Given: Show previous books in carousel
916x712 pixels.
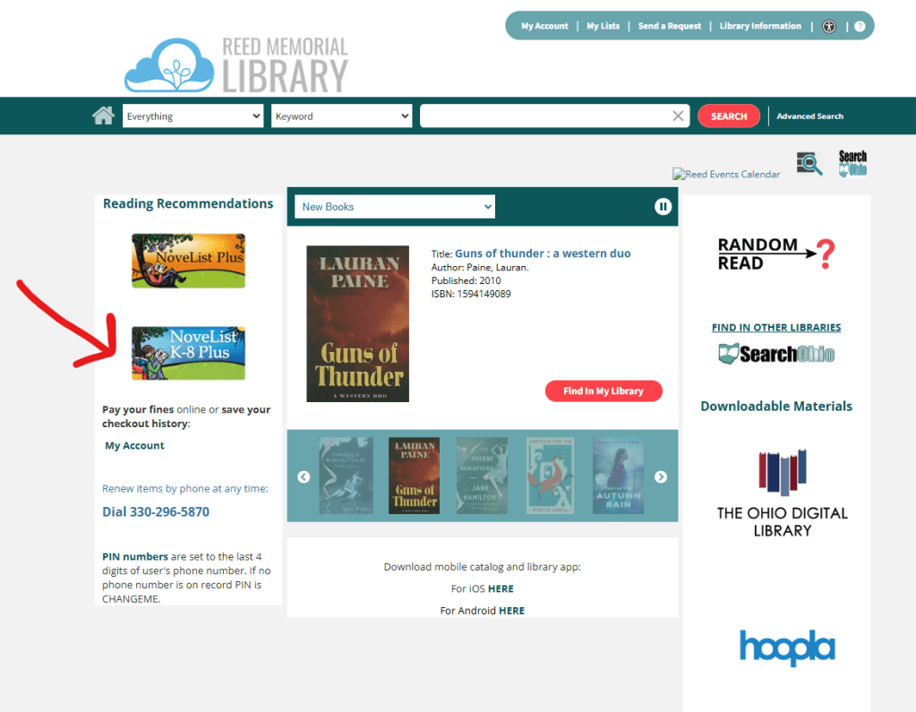Looking at the screenshot, I should coord(304,476).
